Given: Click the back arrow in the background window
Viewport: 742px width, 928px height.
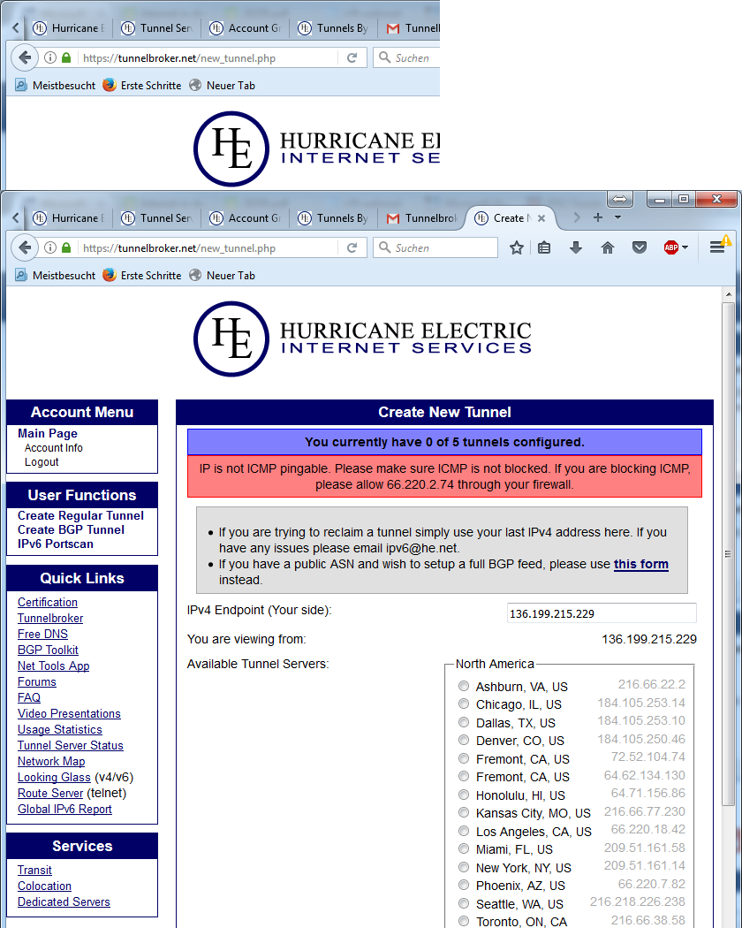Looking at the screenshot, I should pos(25,57).
